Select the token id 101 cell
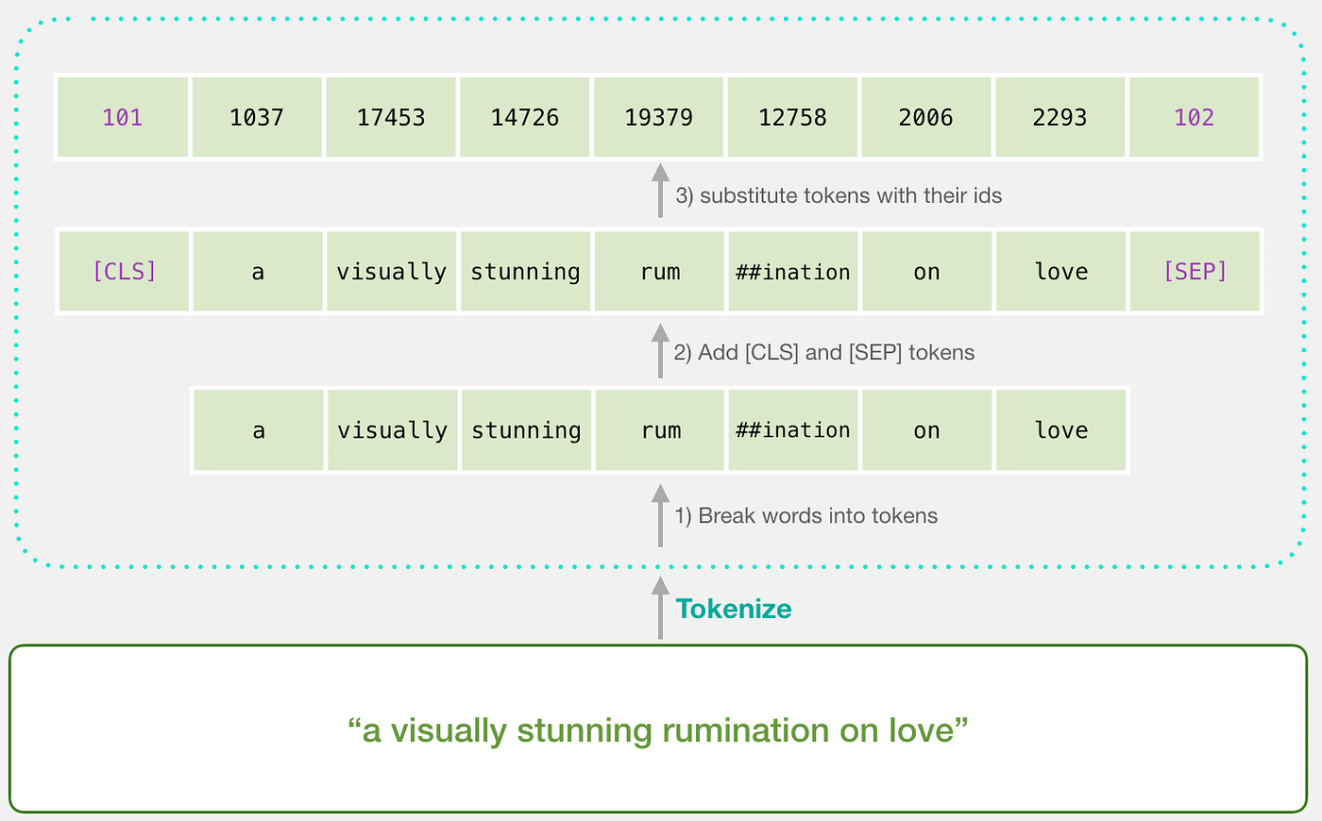The width and height of the screenshot is (1322, 821). 122,117
